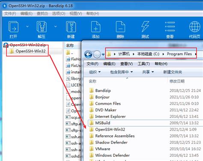Click Program Files in address breadcrumb
Screen dimensions: 203x161
(179, 54)
